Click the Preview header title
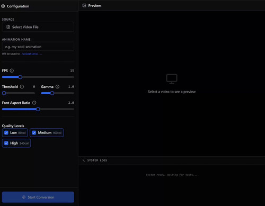Viewport: 265px width, 206px height. pyautogui.click(x=94, y=6)
